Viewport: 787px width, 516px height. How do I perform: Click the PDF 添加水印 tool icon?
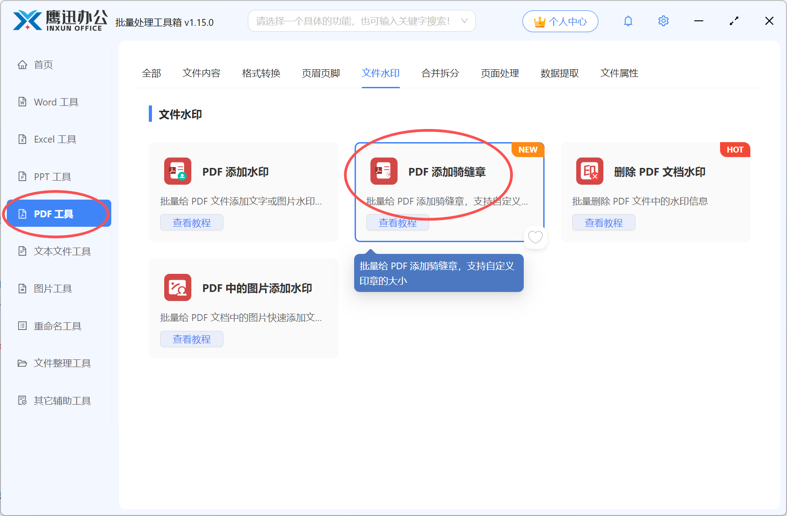(177, 171)
